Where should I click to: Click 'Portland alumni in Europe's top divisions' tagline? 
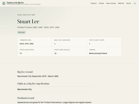24,4
